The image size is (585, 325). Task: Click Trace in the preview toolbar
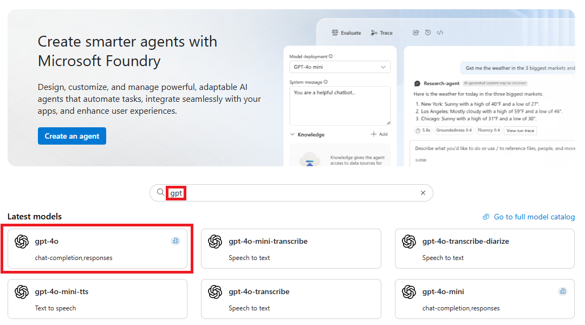tap(381, 33)
